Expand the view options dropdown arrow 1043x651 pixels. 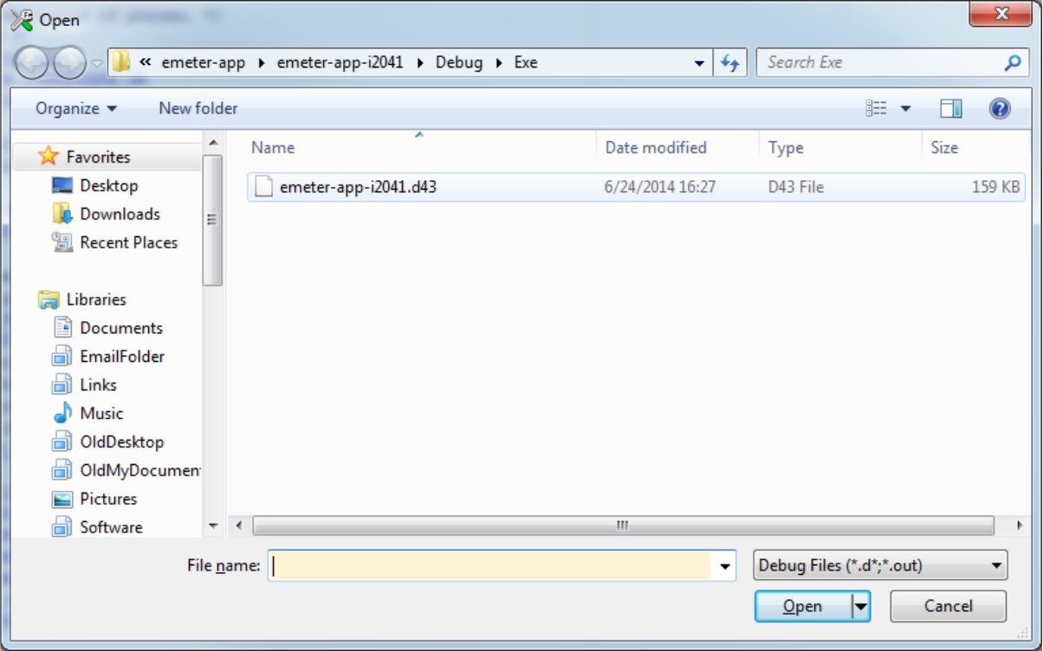click(905, 109)
